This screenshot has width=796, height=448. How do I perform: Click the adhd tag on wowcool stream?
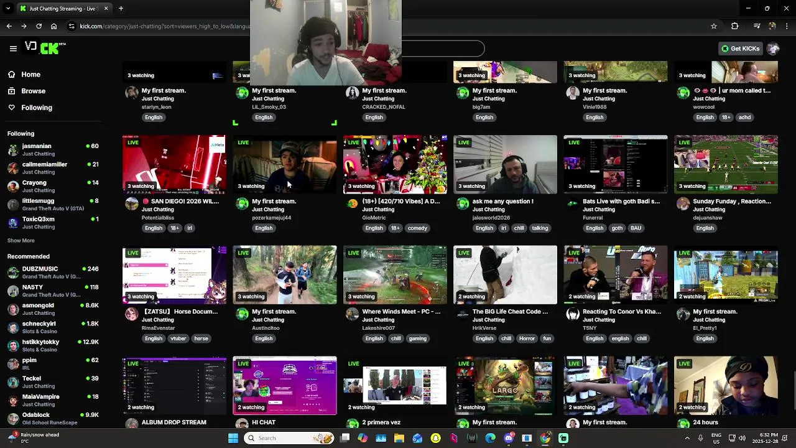744,118
